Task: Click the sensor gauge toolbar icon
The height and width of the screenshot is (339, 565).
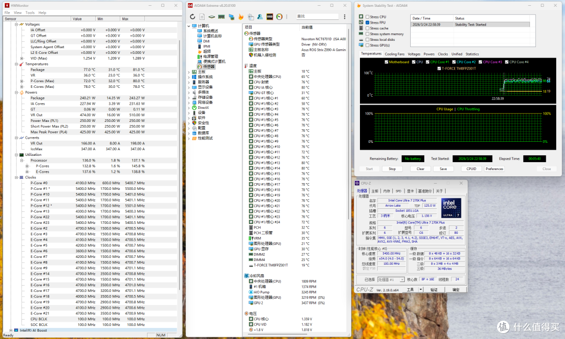Action: (279, 17)
